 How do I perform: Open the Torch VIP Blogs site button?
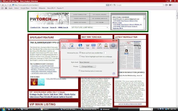click(80, 22)
